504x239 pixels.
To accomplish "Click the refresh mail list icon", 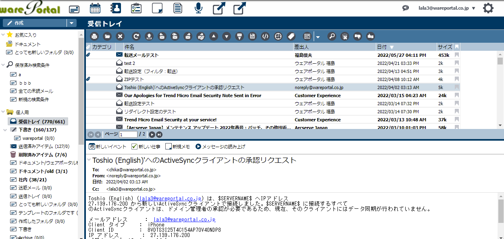I will (136, 36).
